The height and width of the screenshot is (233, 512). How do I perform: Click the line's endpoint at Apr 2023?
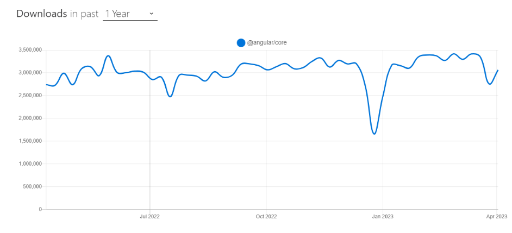pyautogui.click(x=498, y=70)
